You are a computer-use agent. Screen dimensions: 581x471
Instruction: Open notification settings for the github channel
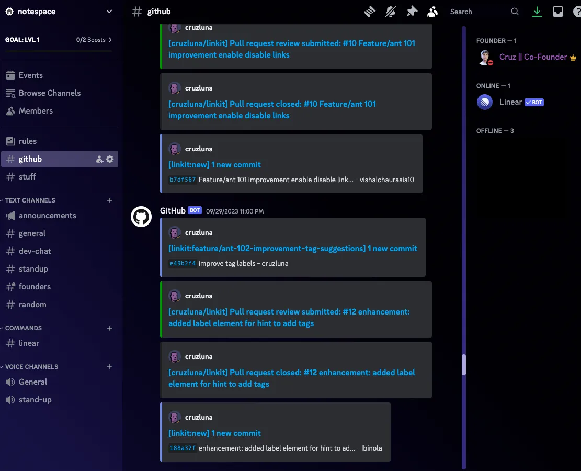(390, 11)
